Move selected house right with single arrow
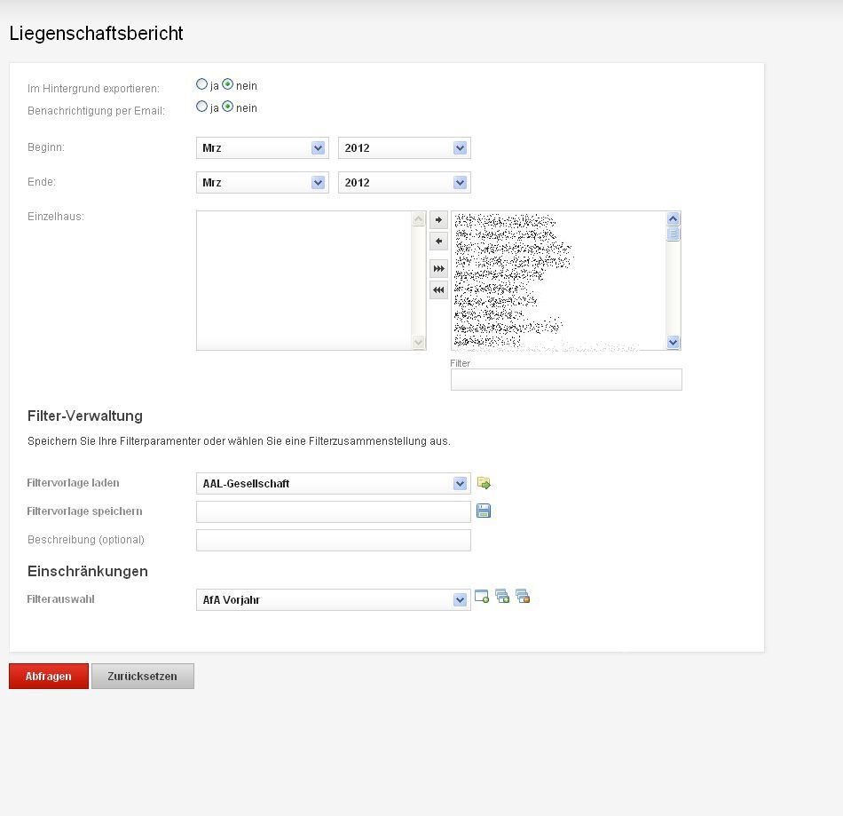The image size is (843, 816). point(438,219)
